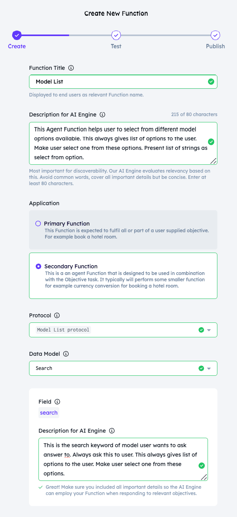Click info icon by the field's Description for AI Engine
Image resolution: width=237 pixels, height=517 pixels.
(x=112, y=431)
